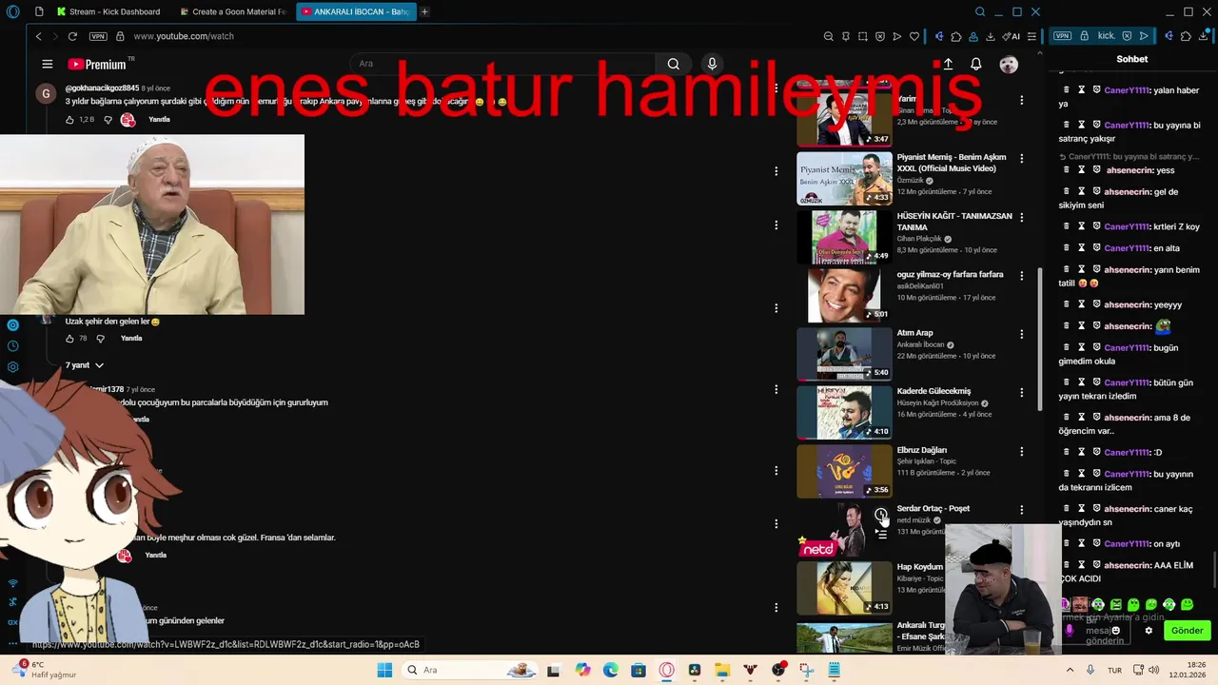This screenshot has height=685, width=1218.
Task: Open emoji picker in chat message box
Action: [1116, 631]
